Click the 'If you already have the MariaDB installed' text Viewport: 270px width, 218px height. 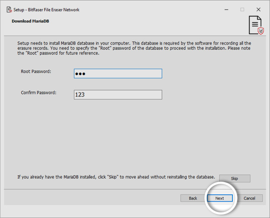(116, 177)
